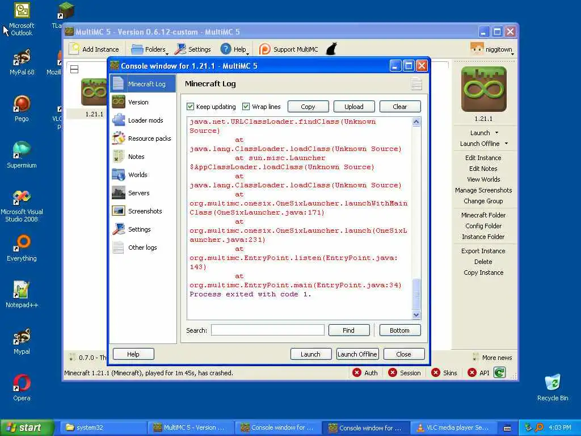This screenshot has width=581, height=436.
Task: Click the Opera desktop icon
Action: click(22, 388)
